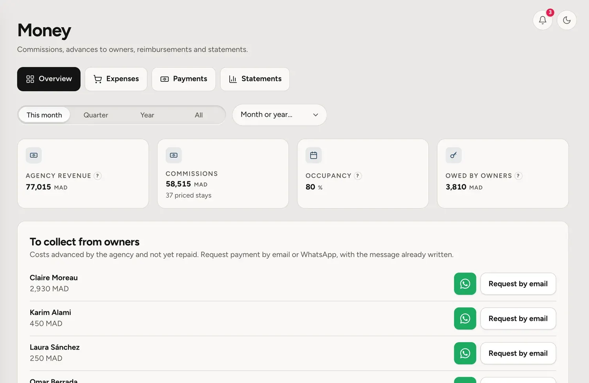
Task: Click the 77,015 MAD revenue value
Action: coord(47,187)
